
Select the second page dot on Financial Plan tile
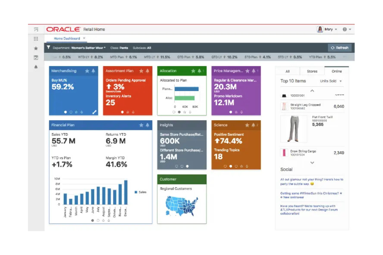click(x=98, y=220)
